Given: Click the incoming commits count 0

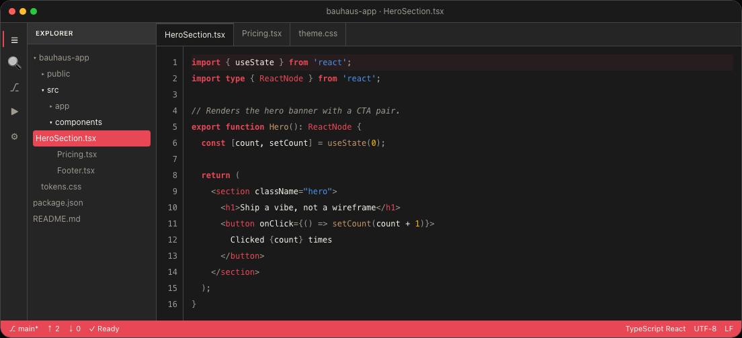Looking at the screenshot, I should tap(75, 329).
